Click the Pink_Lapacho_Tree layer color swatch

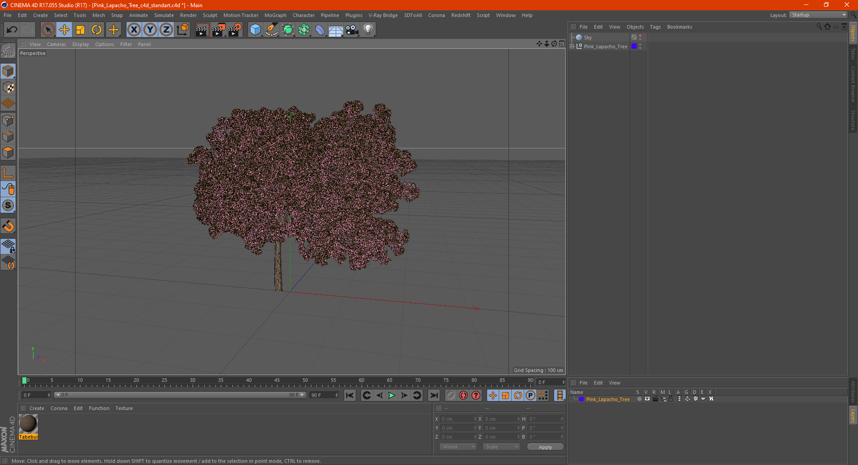pos(634,46)
